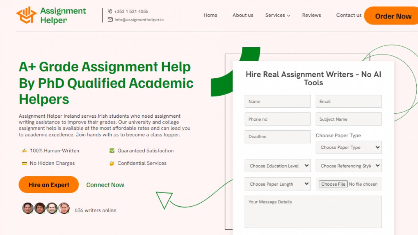
Task: Click the '100% Human-Written' text
Action: point(55,151)
